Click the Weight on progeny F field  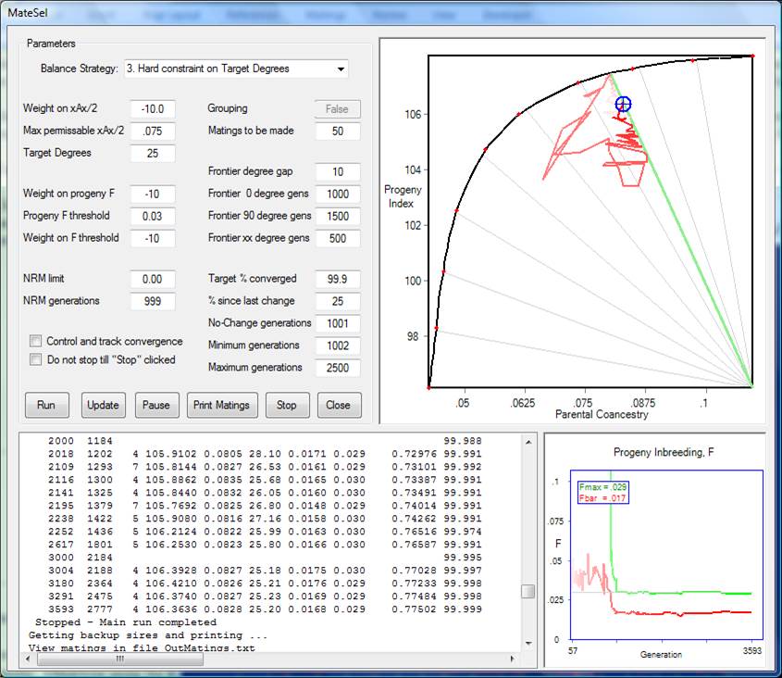153,194
